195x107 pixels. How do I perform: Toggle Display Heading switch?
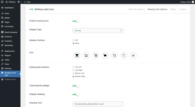(x=76, y=94)
